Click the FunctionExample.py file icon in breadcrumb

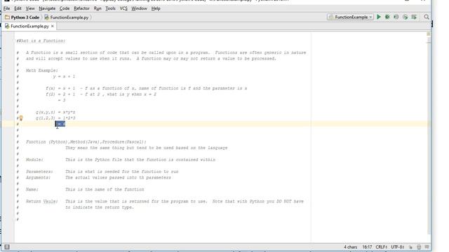[x=47, y=17]
